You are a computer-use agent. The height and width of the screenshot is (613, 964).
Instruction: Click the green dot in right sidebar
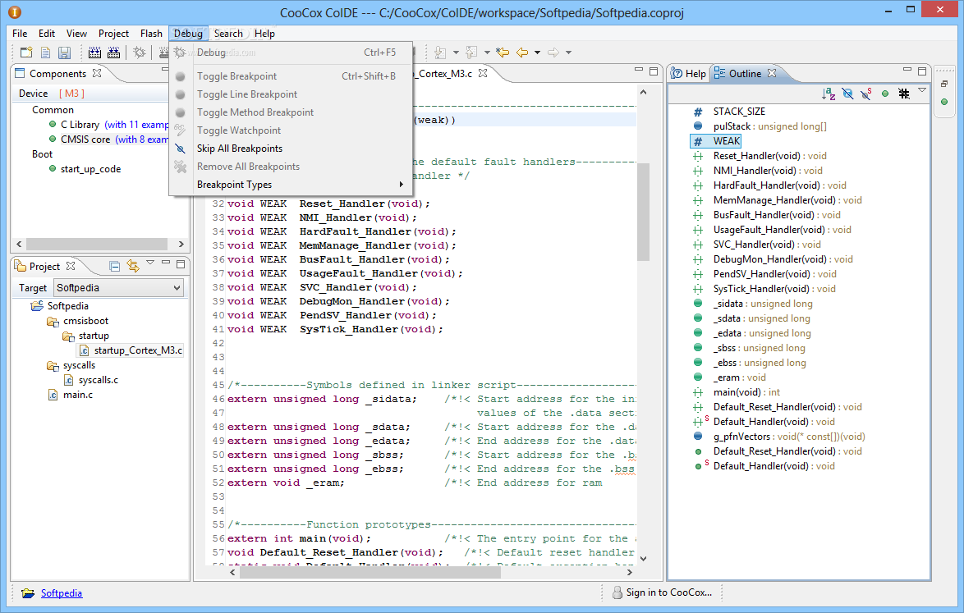(944, 102)
